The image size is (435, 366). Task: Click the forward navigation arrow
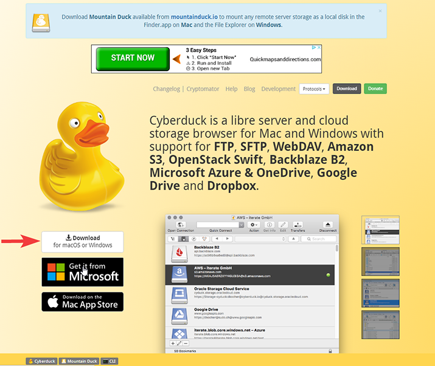228,239
